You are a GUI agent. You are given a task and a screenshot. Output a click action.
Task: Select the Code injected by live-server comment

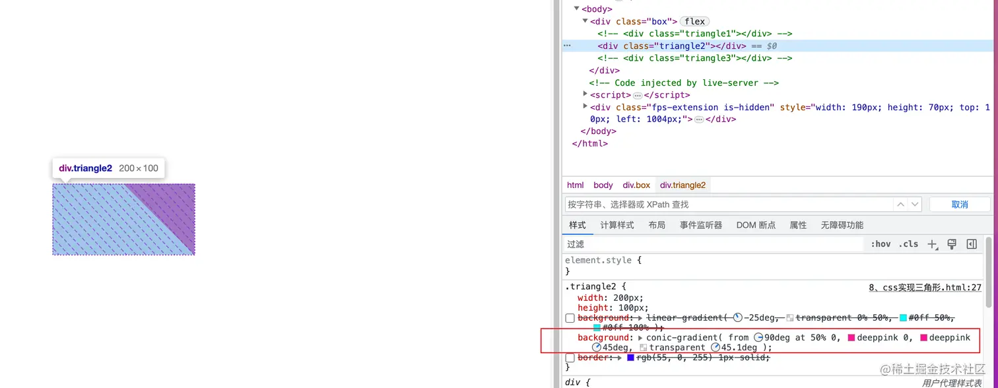(x=684, y=83)
